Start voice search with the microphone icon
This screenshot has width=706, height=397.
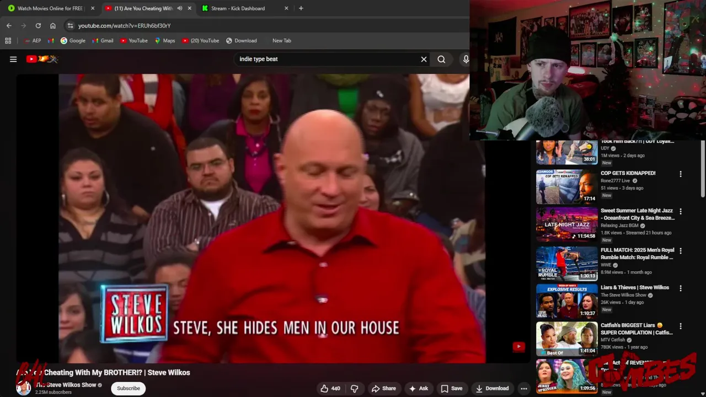point(466,59)
